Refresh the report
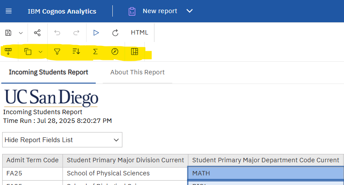Image resolution: width=344 pixels, height=185 pixels. 115,33
